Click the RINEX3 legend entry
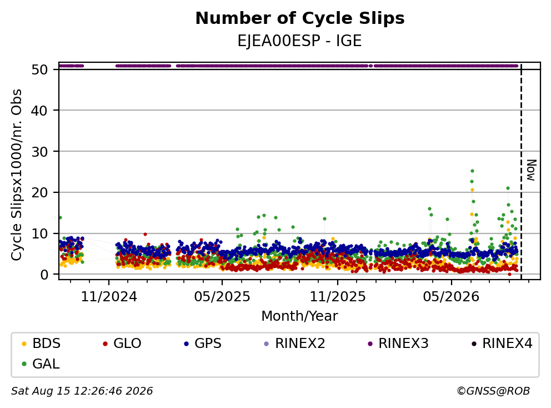 (x=398, y=344)
